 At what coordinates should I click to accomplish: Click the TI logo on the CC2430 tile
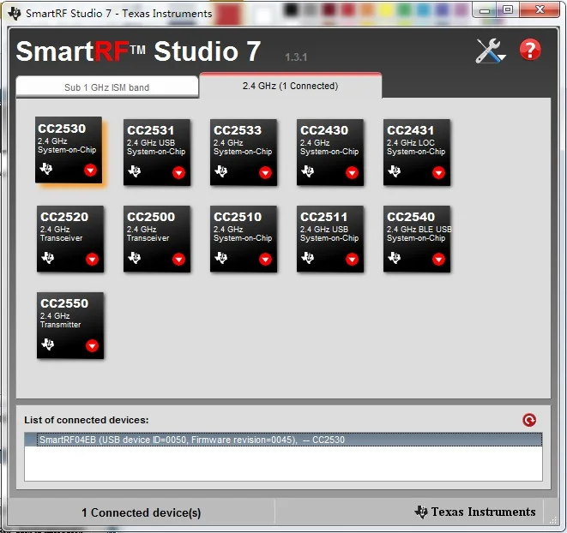pos(308,171)
